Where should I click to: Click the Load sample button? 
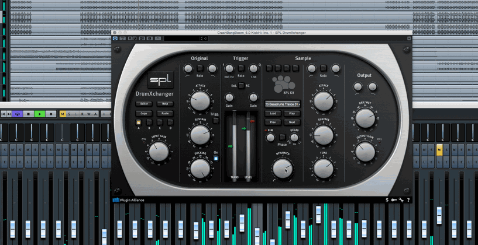[273, 113]
